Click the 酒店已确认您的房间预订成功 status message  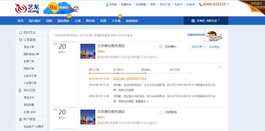(x=130, y=79)
